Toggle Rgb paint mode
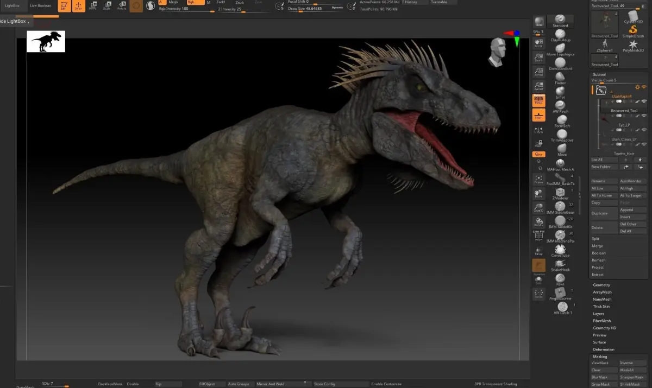 [x=196, y=3]
